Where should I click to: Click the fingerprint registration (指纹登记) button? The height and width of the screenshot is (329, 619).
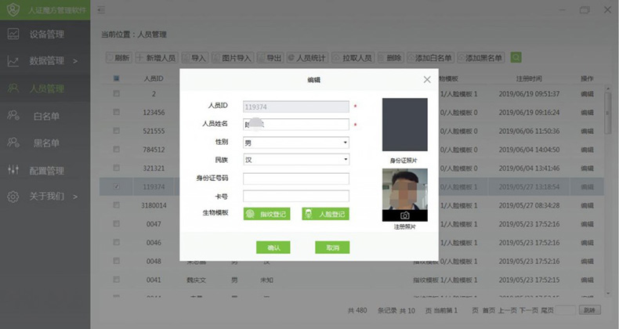(x=266, y=214)
